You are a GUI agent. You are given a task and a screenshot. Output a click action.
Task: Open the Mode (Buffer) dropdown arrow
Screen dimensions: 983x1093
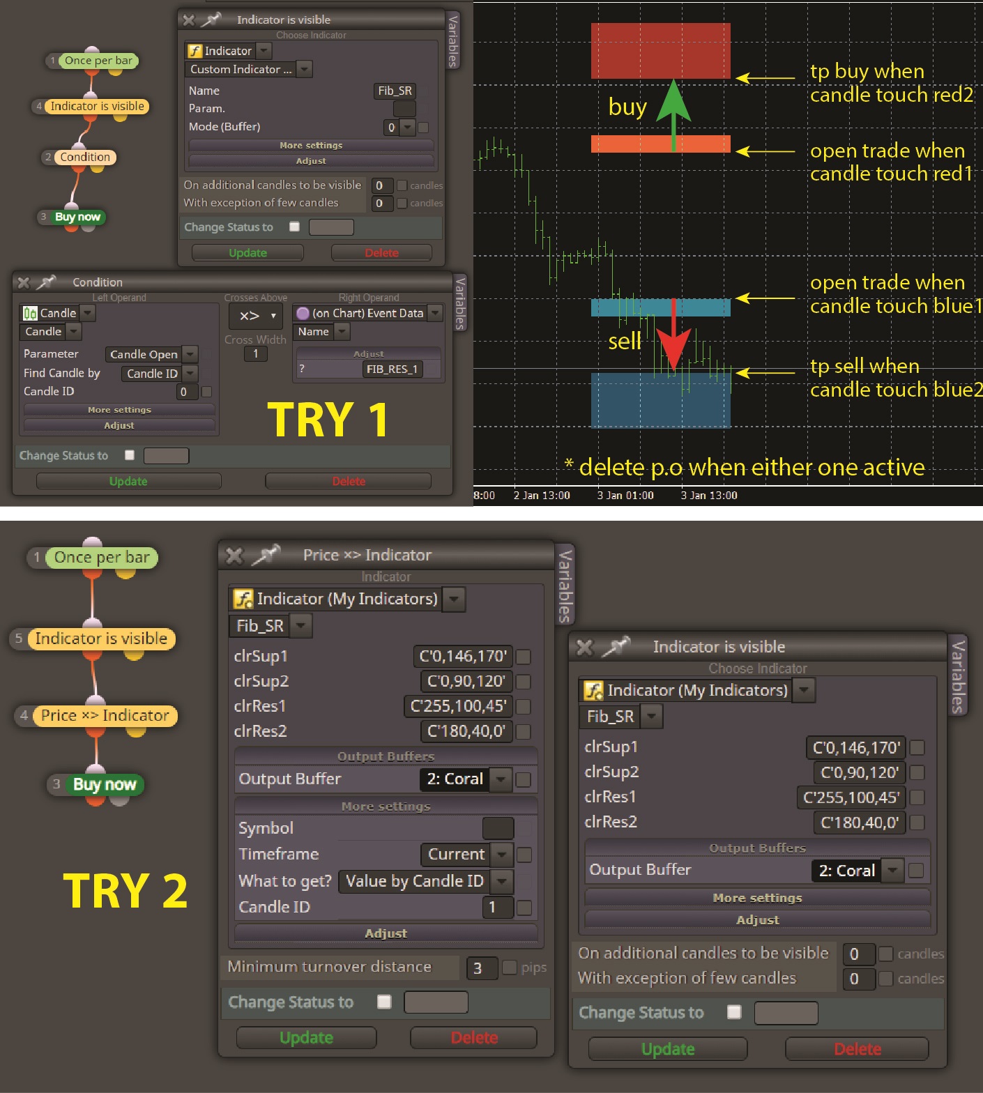[x=407, y=128]
